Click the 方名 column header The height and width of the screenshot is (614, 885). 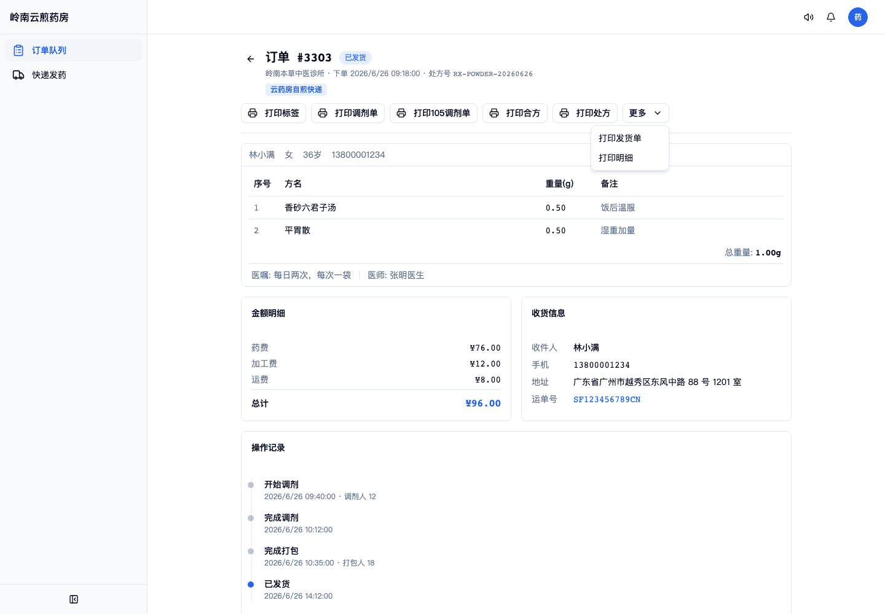(x=293, y=184)
